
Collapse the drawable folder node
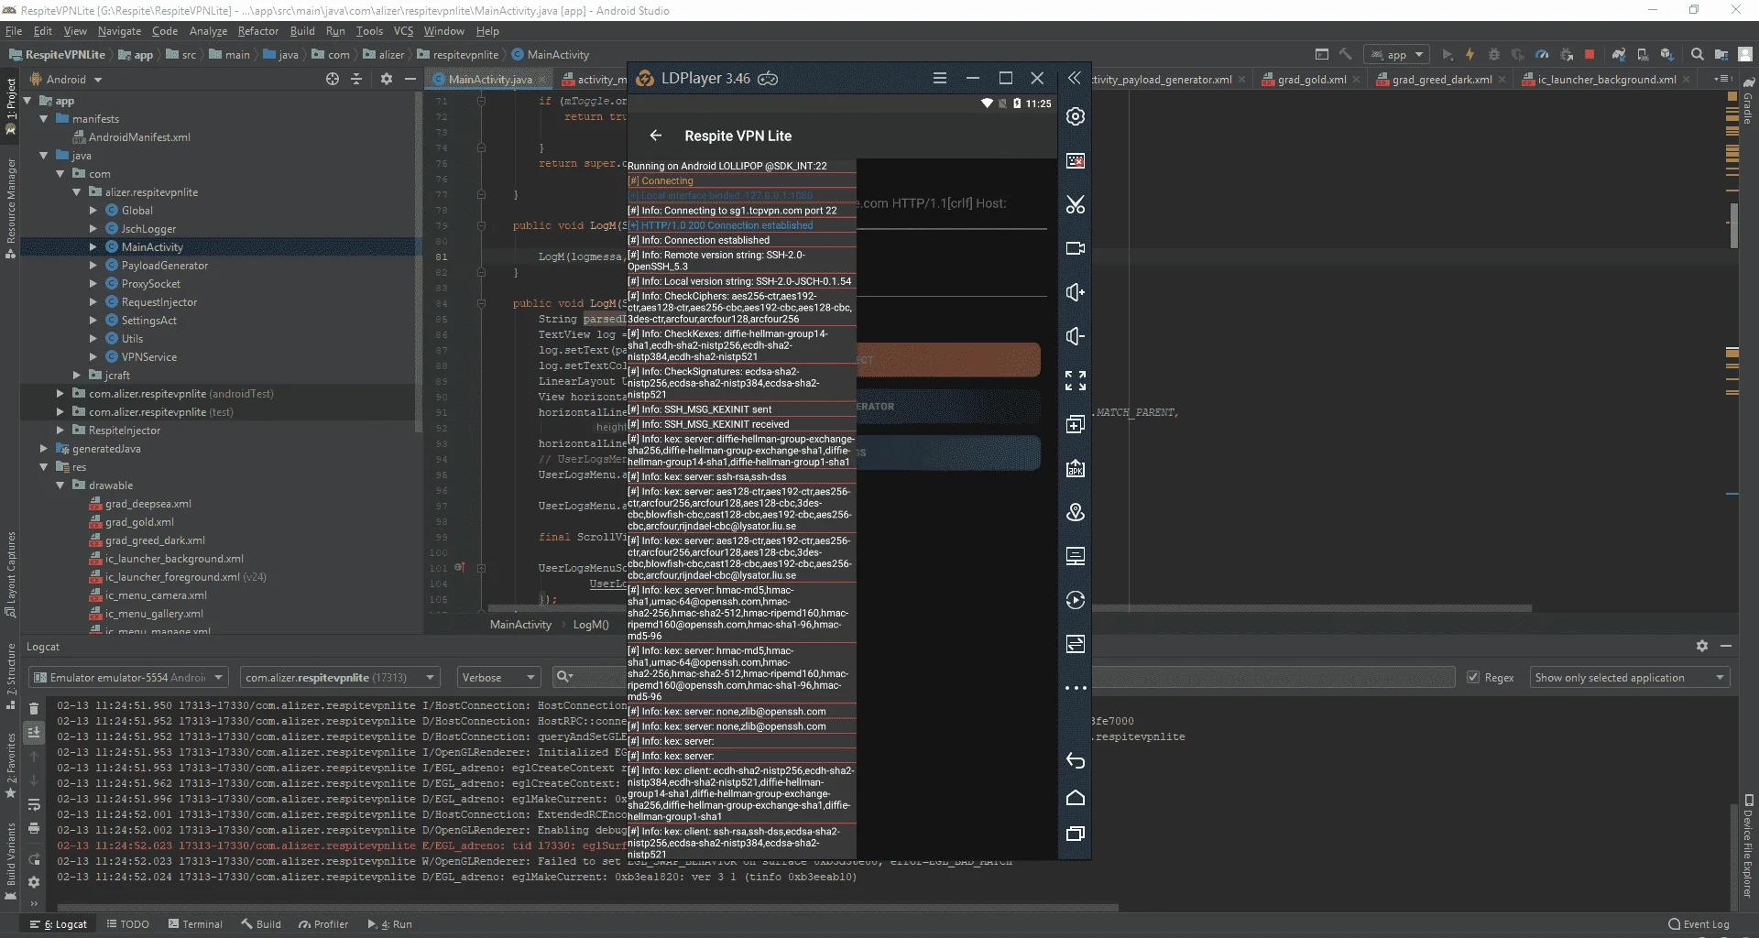60,485
